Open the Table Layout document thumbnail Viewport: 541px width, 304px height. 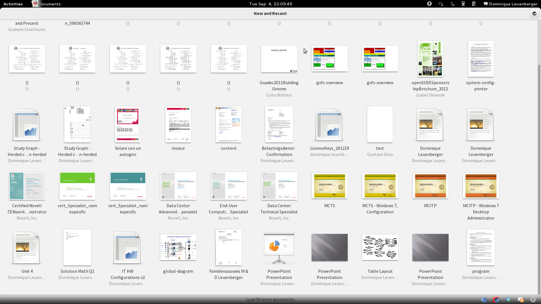[380, 247]
